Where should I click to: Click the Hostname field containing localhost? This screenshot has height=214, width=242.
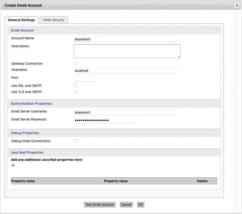[x=125, y=71]
